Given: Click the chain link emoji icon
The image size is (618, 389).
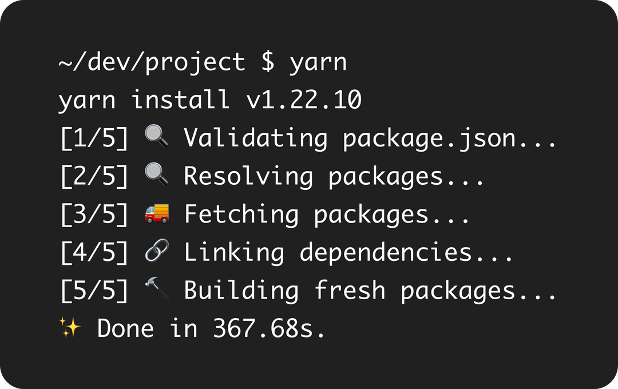Looking at the screenshot, I should click(156, 252).
